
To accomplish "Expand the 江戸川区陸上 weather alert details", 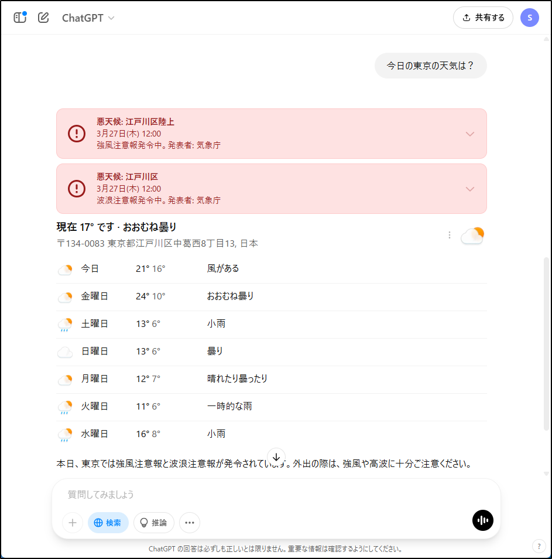I will (x=469, y=134).
